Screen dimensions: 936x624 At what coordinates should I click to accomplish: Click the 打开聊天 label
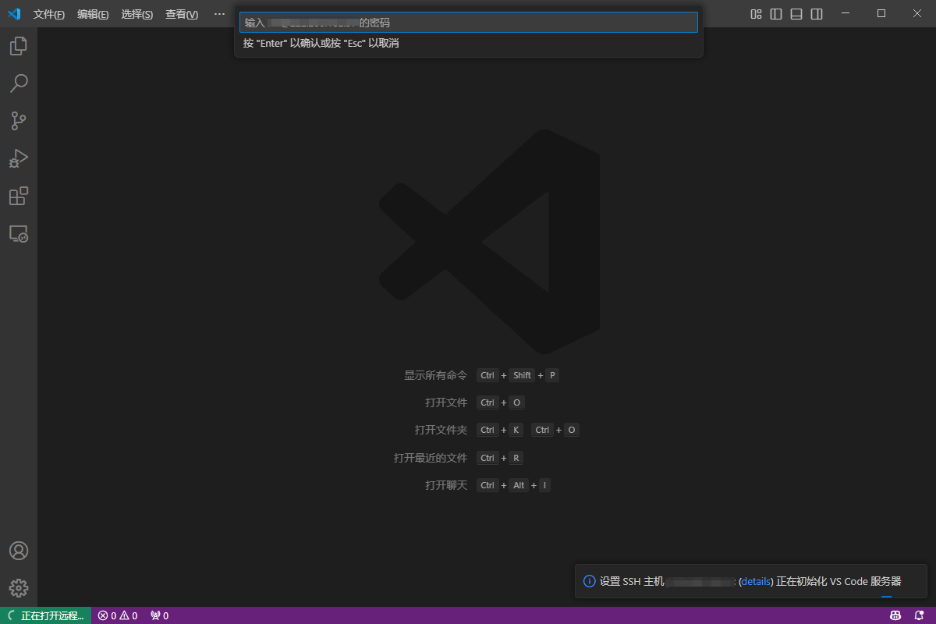[x=446, y=485]
